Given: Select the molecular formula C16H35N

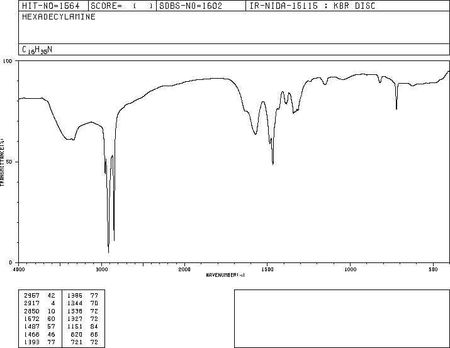Looking at the screenshot, I should tap(37, 50).
